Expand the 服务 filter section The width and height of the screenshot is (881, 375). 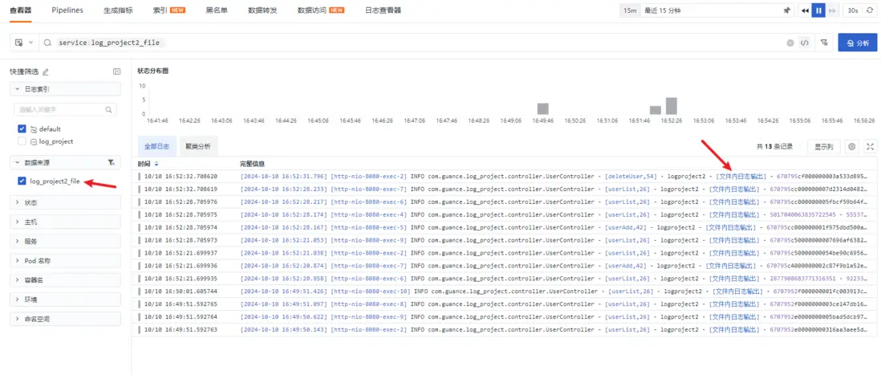pyautogui.click(x=65, y=241)
